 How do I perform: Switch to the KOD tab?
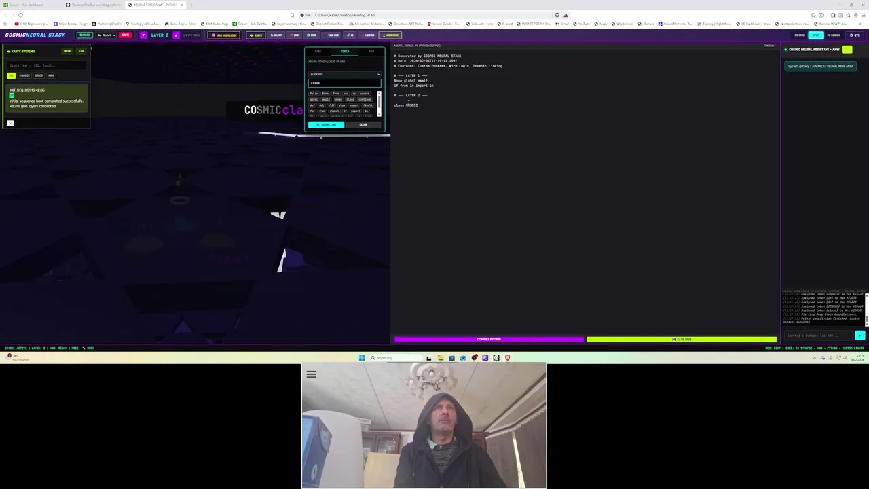(x=371, y=52)
